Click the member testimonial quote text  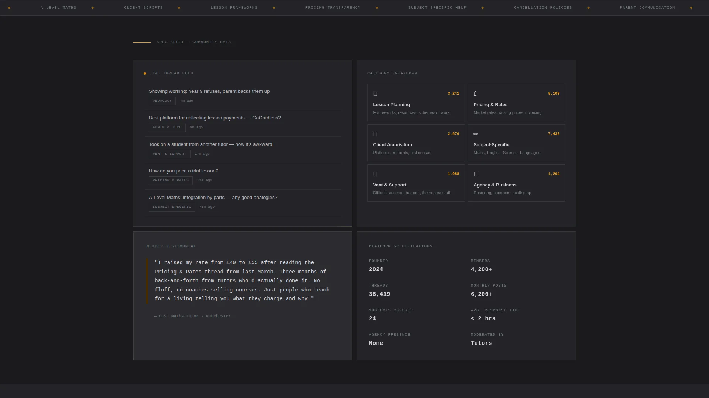(x=242, y=281)
